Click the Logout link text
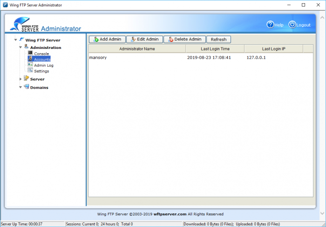326x227 pixels. tap(303, 25)
